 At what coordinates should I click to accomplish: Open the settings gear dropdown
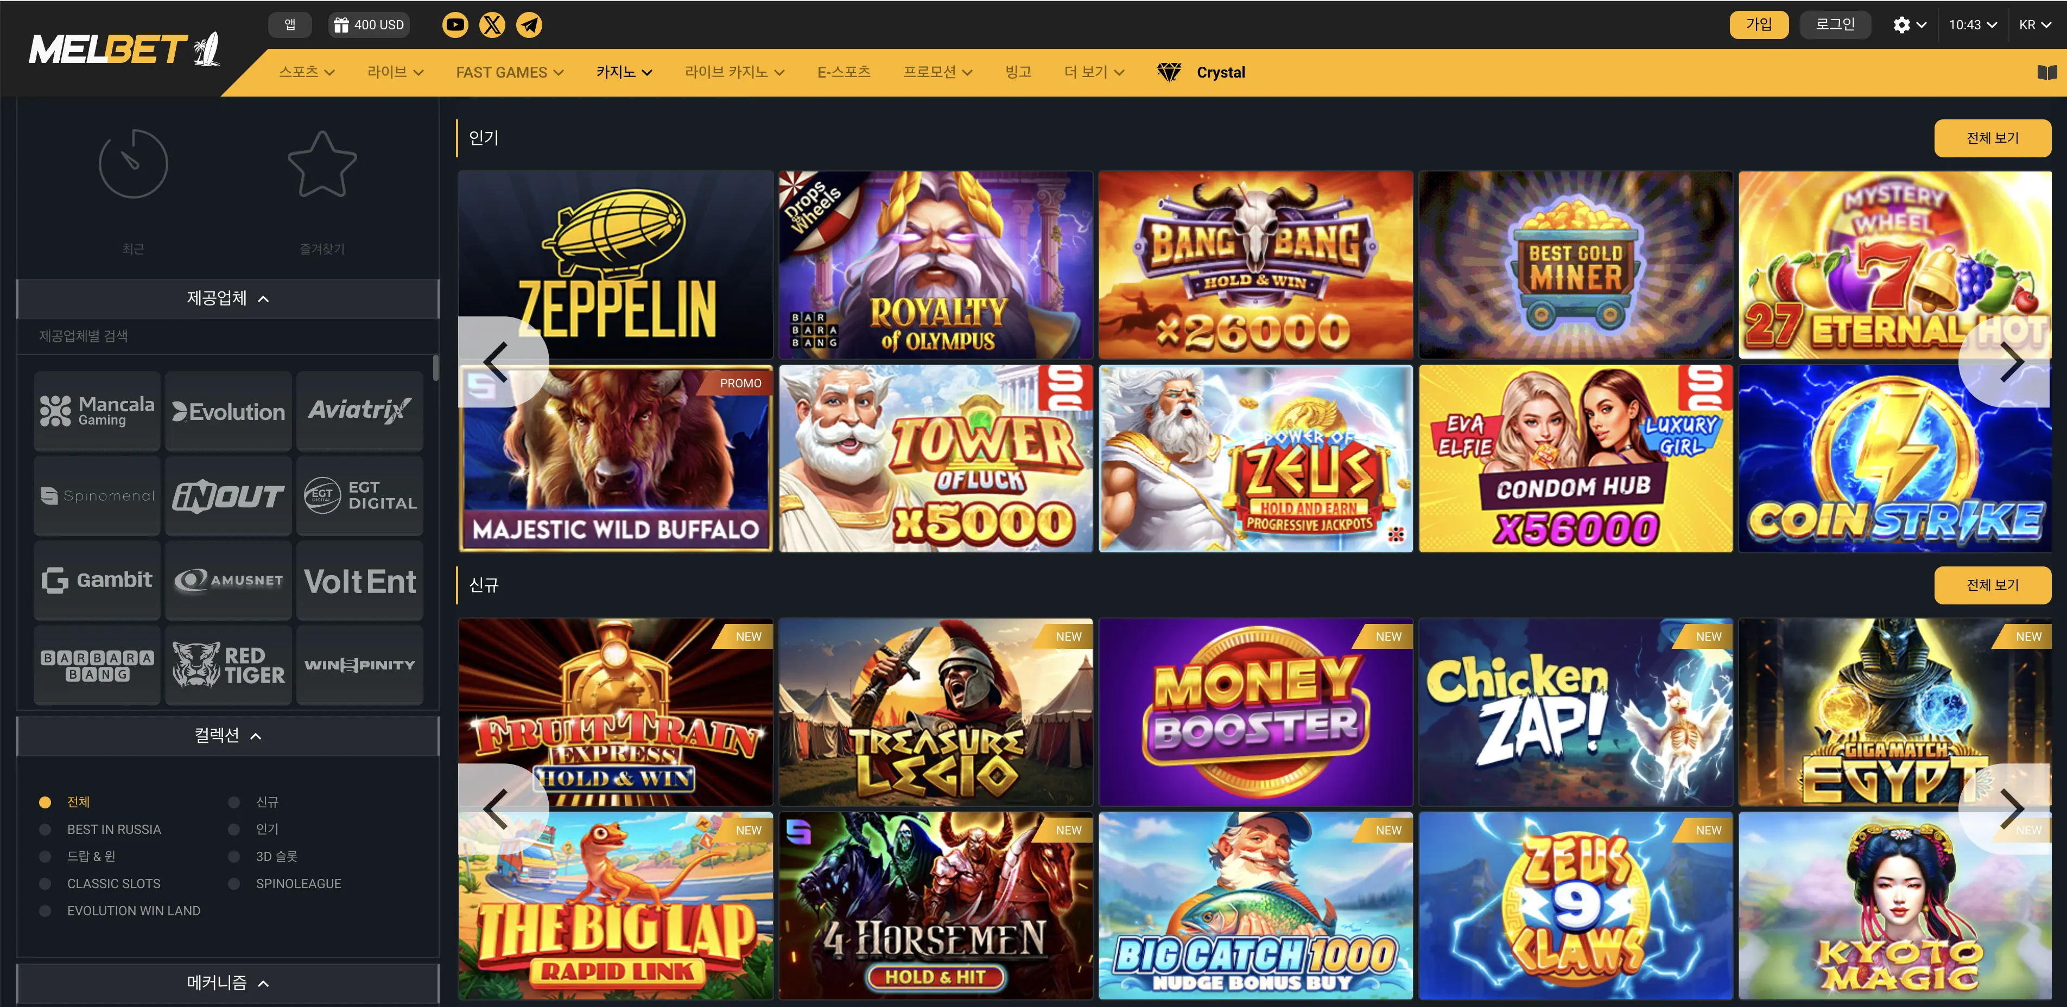click(1910, 25)
